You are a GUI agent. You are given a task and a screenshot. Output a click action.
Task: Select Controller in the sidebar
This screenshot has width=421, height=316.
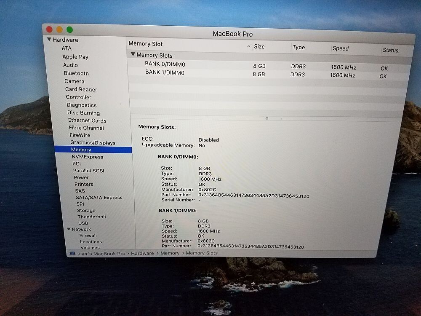click(78, 97)
